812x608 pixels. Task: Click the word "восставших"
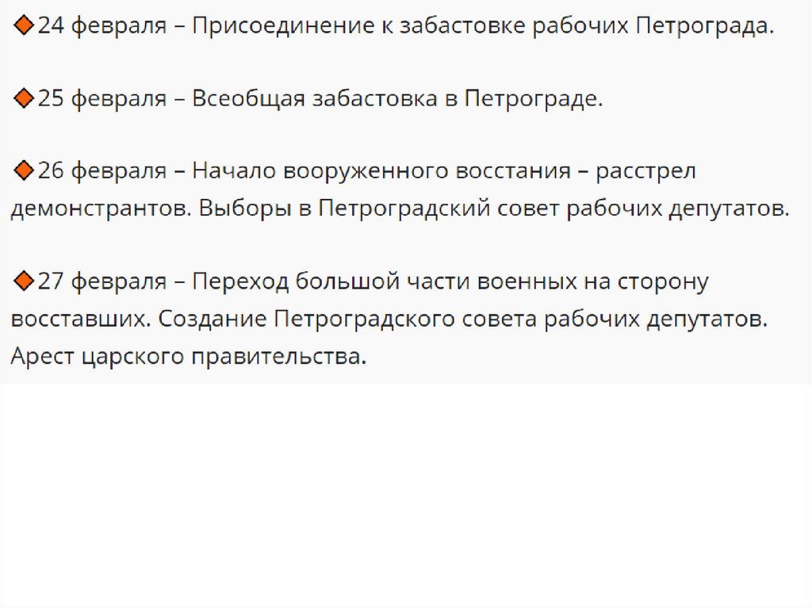coord(79,319)
